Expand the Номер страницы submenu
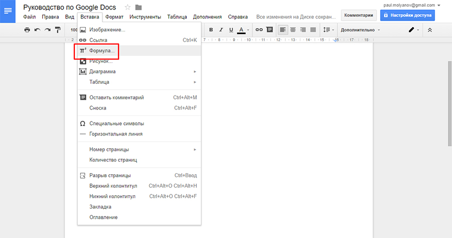 (x=139, y=149)
